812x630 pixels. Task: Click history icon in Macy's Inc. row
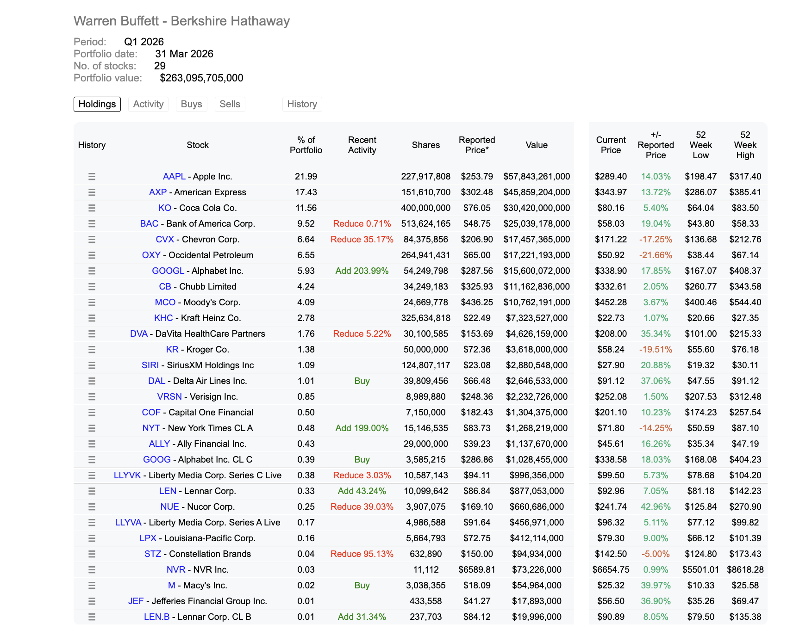[92, 585]
